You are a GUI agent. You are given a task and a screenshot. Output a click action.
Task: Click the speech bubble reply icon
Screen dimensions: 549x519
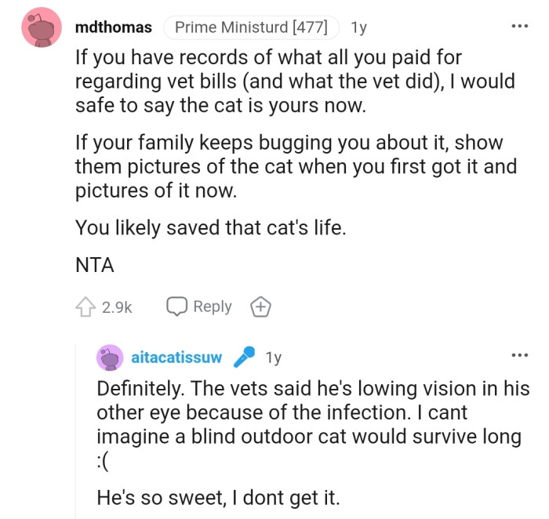(x=176, y=307)
